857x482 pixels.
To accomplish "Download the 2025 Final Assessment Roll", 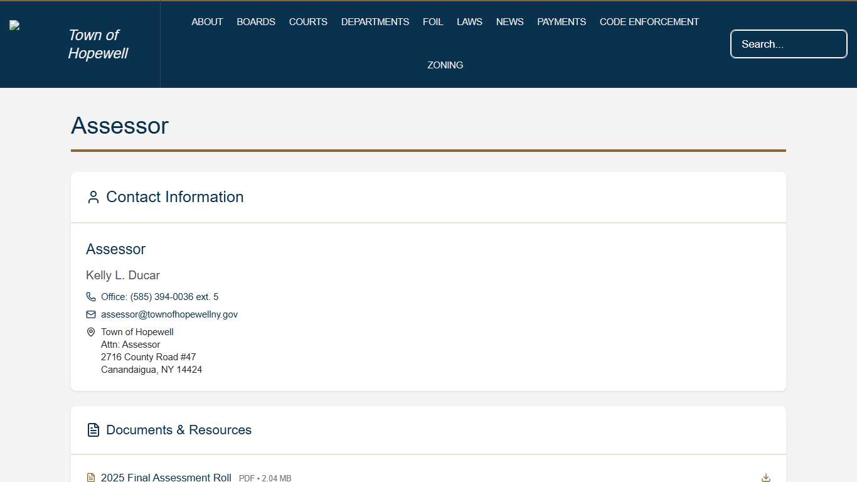I will [x=765, y=478].
